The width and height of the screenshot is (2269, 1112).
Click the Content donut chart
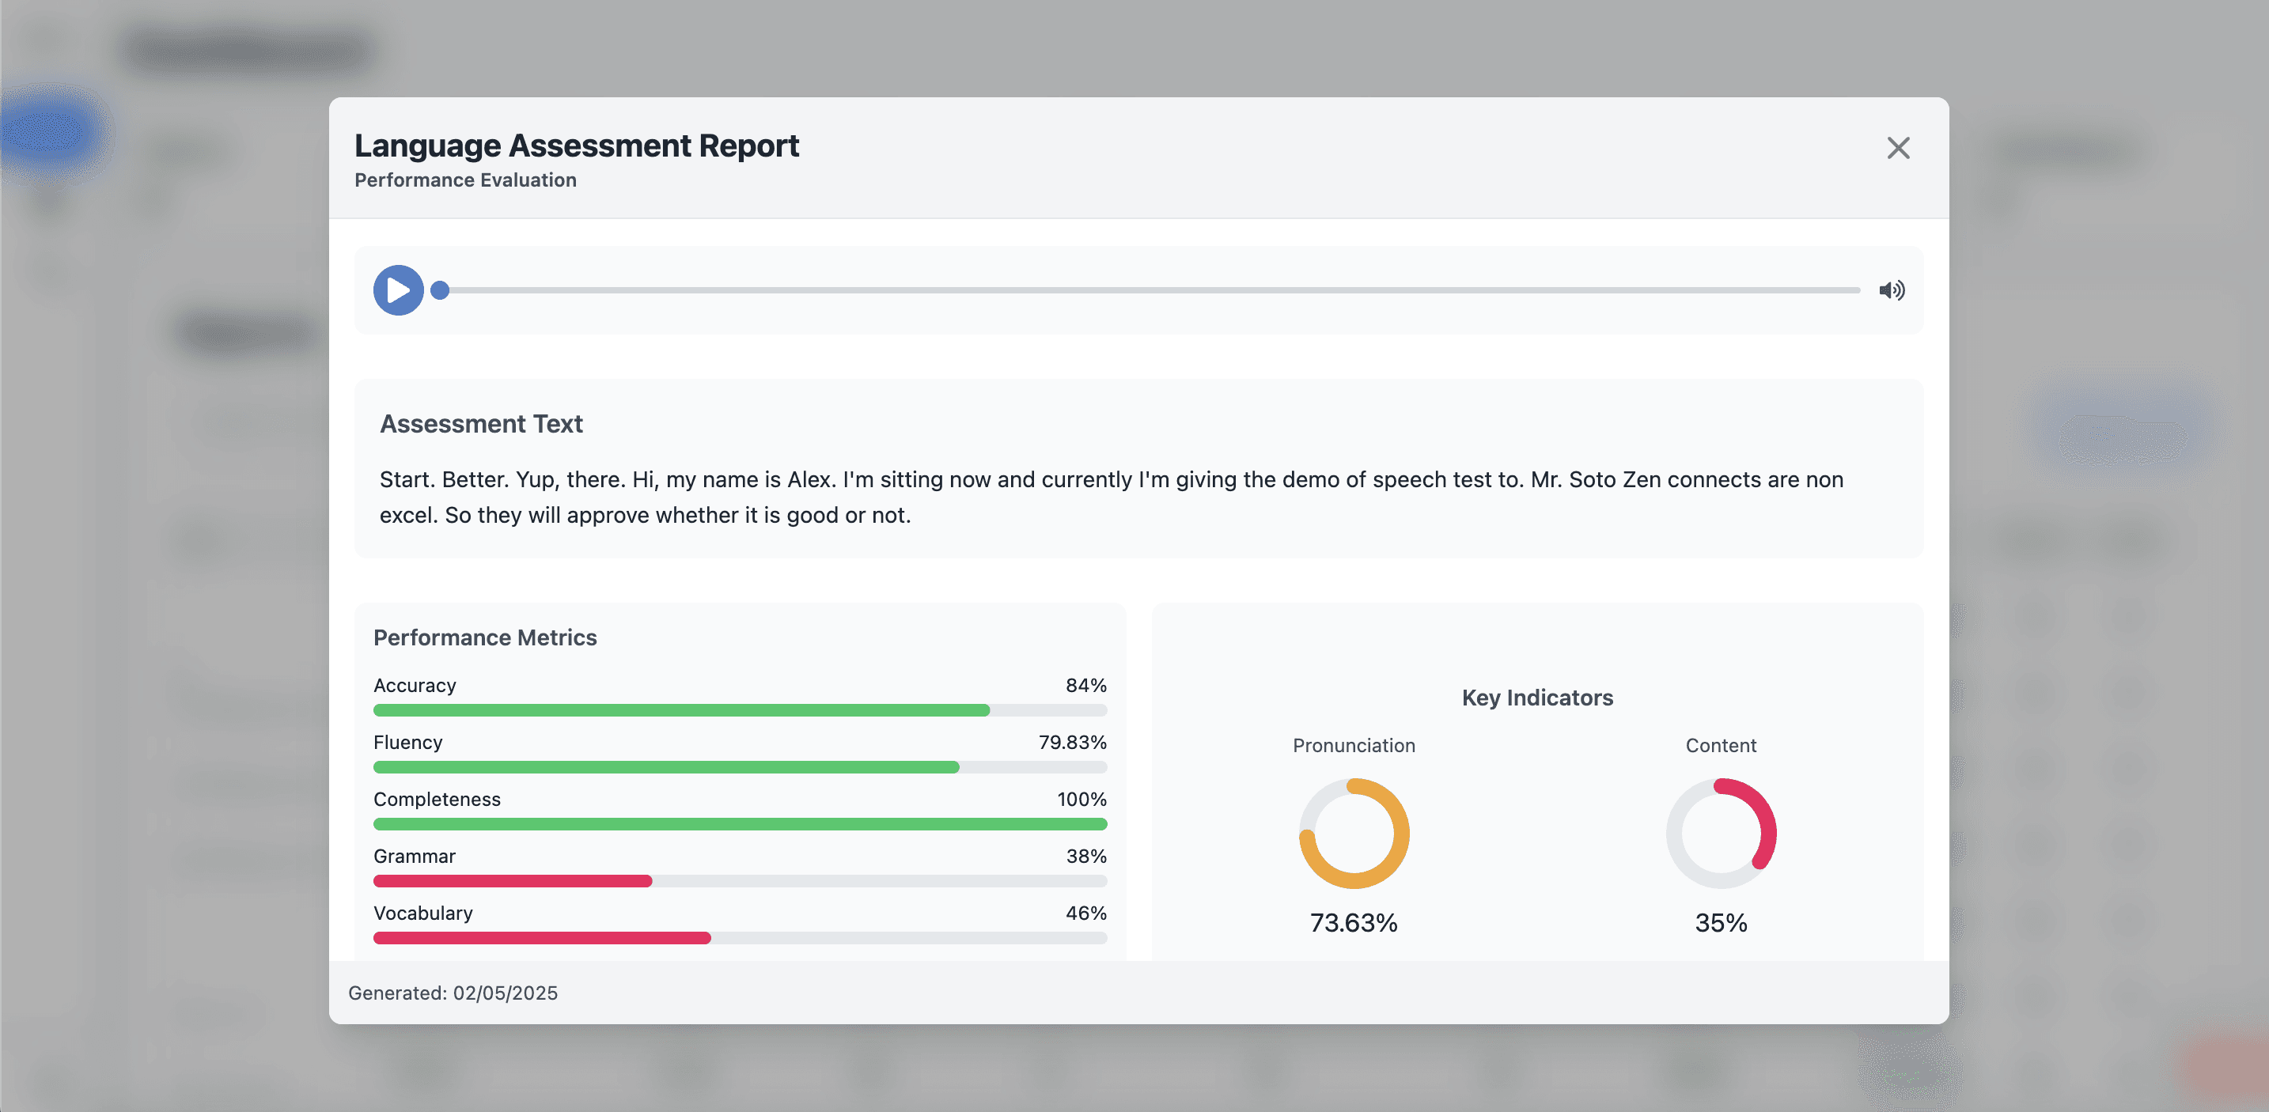pos(1720,833)
